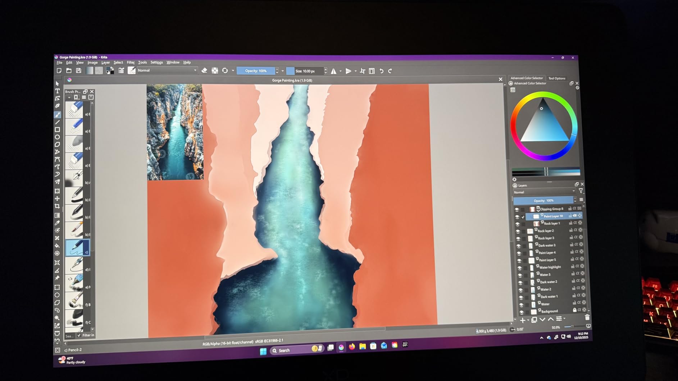Click the add new layer plus button
678x381 pixels.
[523, 320]
